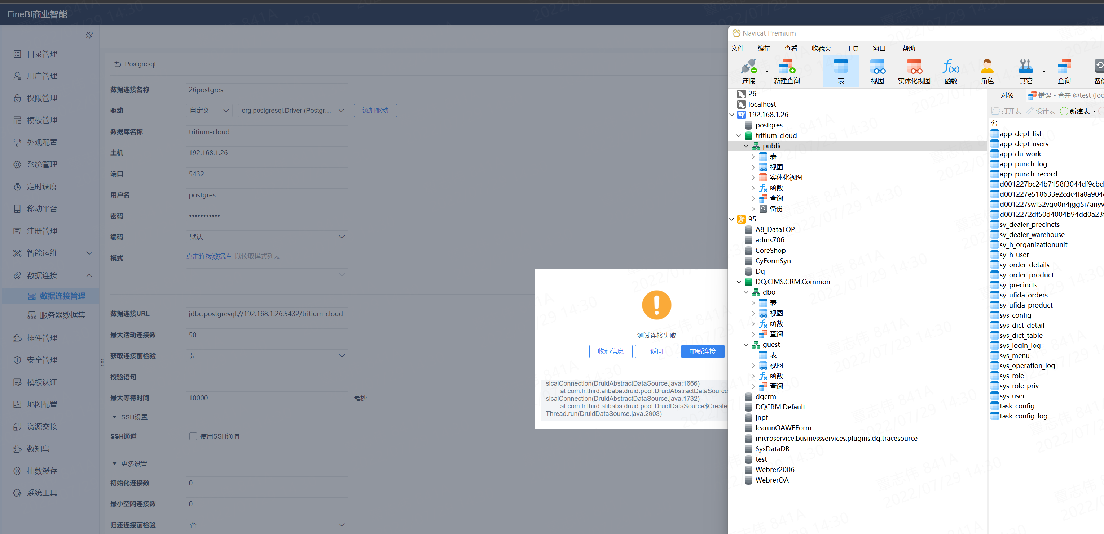Collapse the tritium-cloud database node
The image size is (1104, 534).
(x=739, y=136)
